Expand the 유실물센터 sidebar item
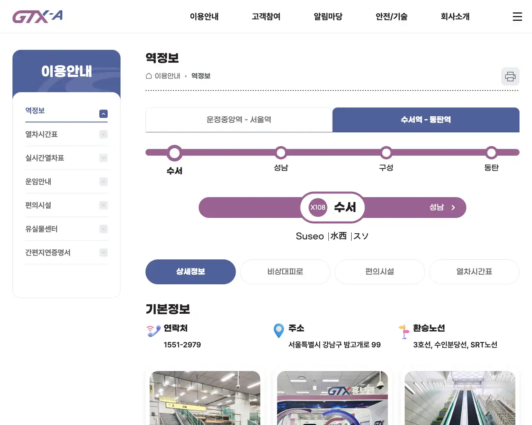 click(x=103, y=229)
